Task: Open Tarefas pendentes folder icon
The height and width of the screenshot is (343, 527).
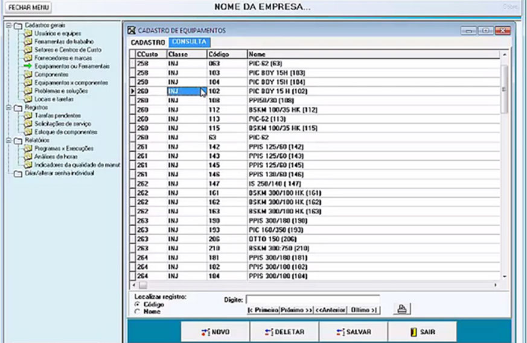Action: click(28, 115)
